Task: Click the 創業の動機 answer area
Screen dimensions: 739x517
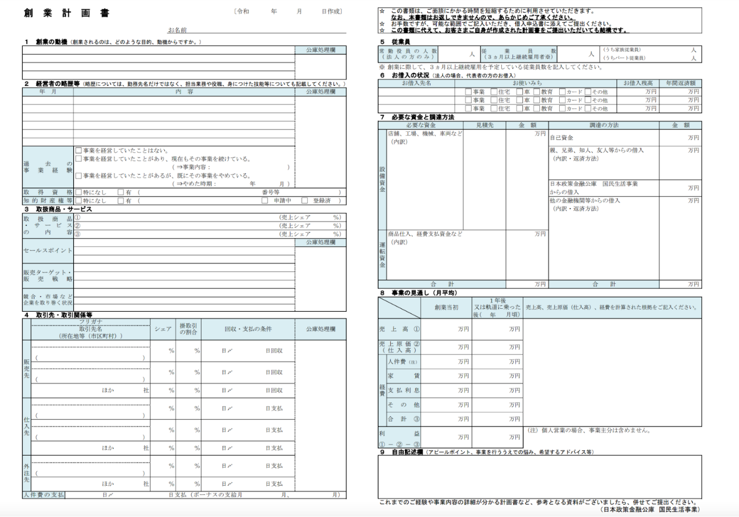Action: (x=158, y=66)
